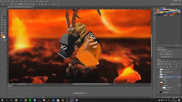Hide the Rectangle 1 layer
This screenshot has height=102, width=182.
click(158, 92)
